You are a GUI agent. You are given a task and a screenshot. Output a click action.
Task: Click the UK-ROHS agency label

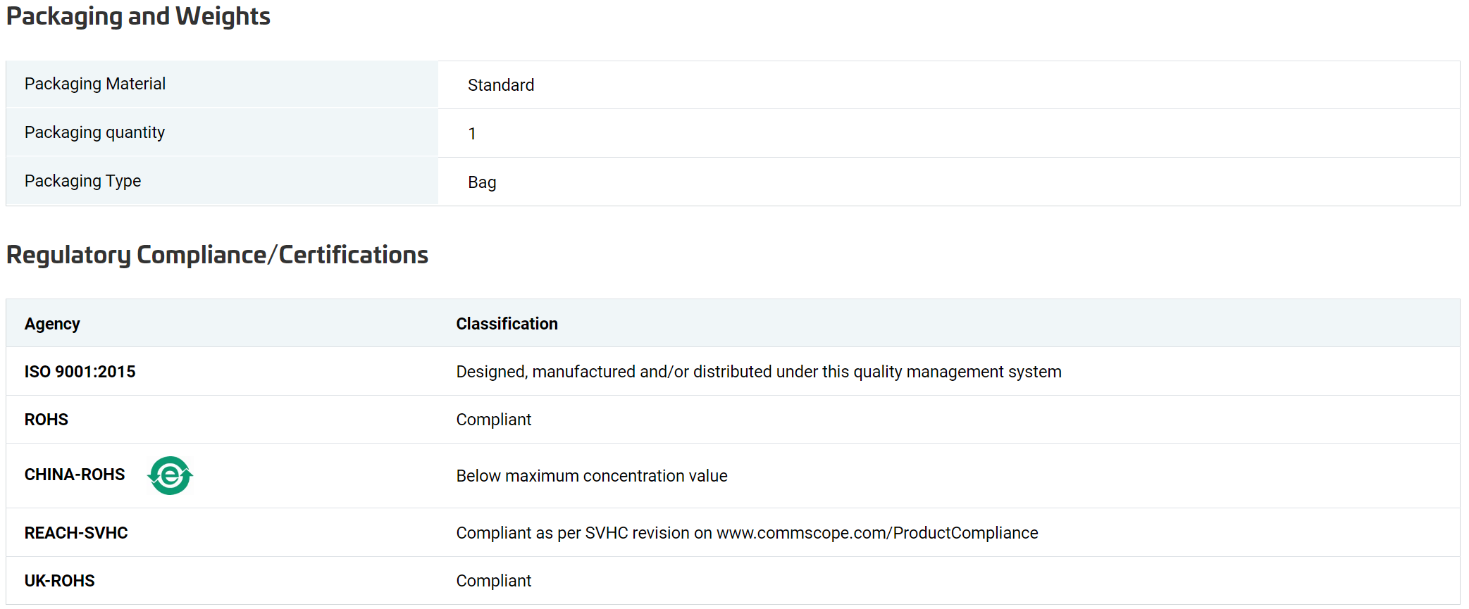(60, 581)
